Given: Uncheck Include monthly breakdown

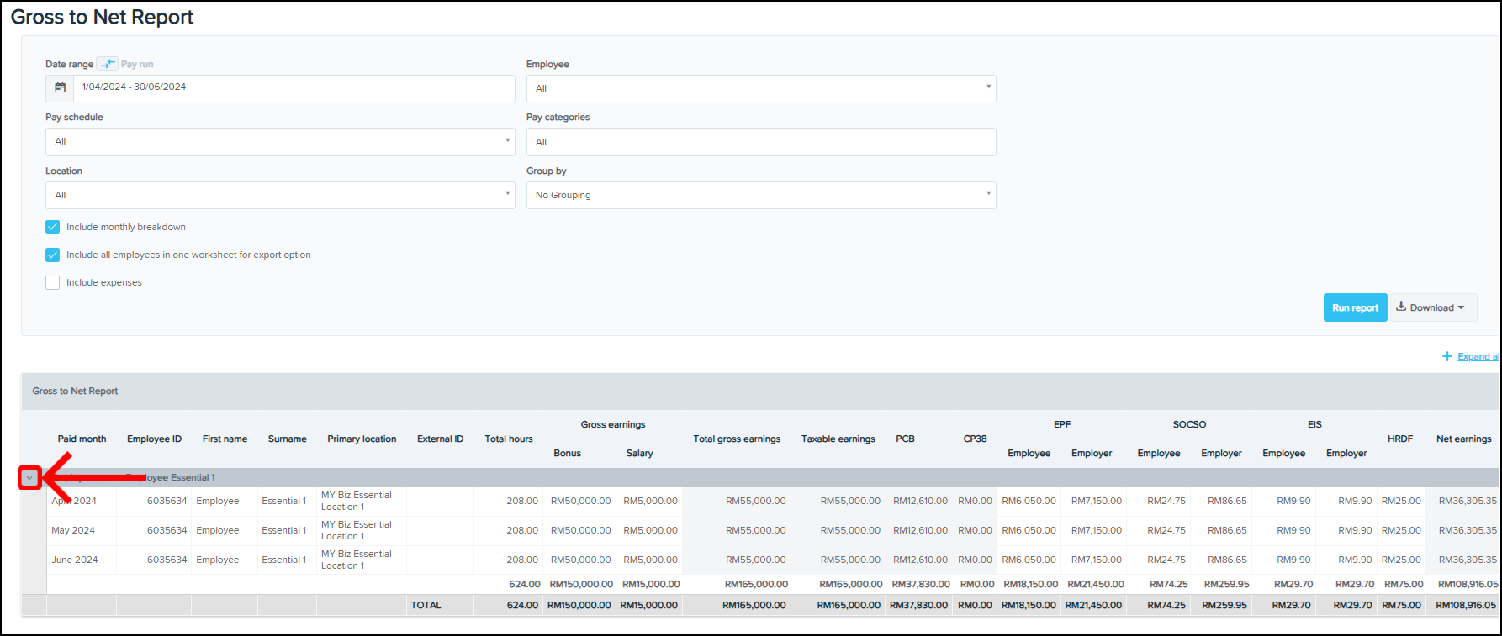Looking at the screenshot, I should click(x=53, y=227).
